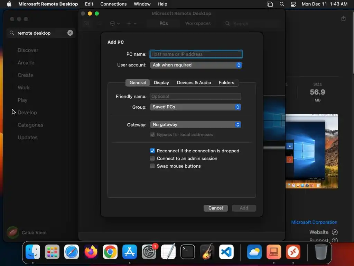Open System Settings from the Dock
Viewport: 354px width, 266px height.
[149, 252]
